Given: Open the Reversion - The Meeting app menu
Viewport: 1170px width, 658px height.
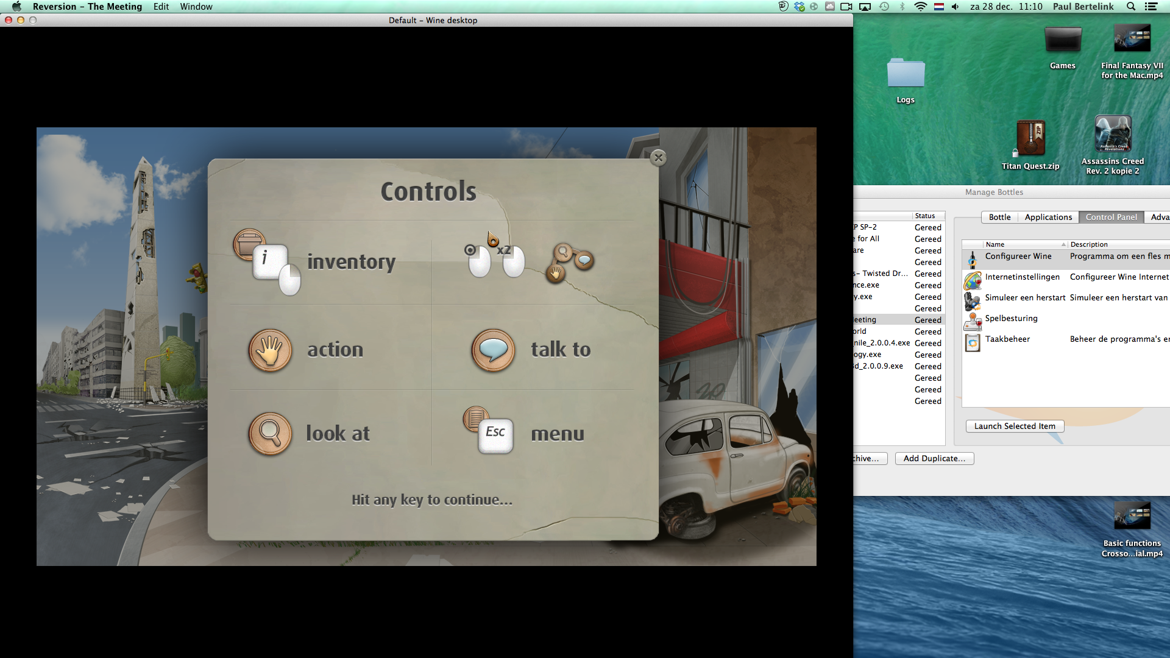Looking at the screenshot, I should pyautogui.click(x=87, y=7).
